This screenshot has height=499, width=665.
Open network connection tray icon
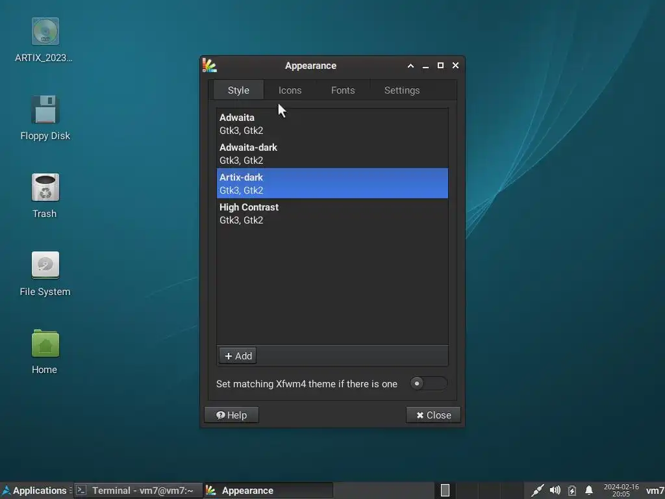click(x=537, y=491)
